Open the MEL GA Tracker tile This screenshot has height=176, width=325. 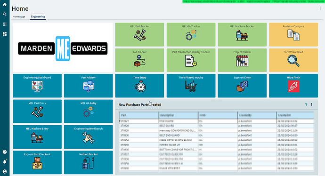[191, 34]
